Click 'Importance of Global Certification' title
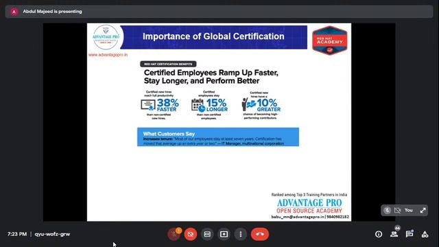The height and width of the screenshot is (247, 439). pos(213,36)
